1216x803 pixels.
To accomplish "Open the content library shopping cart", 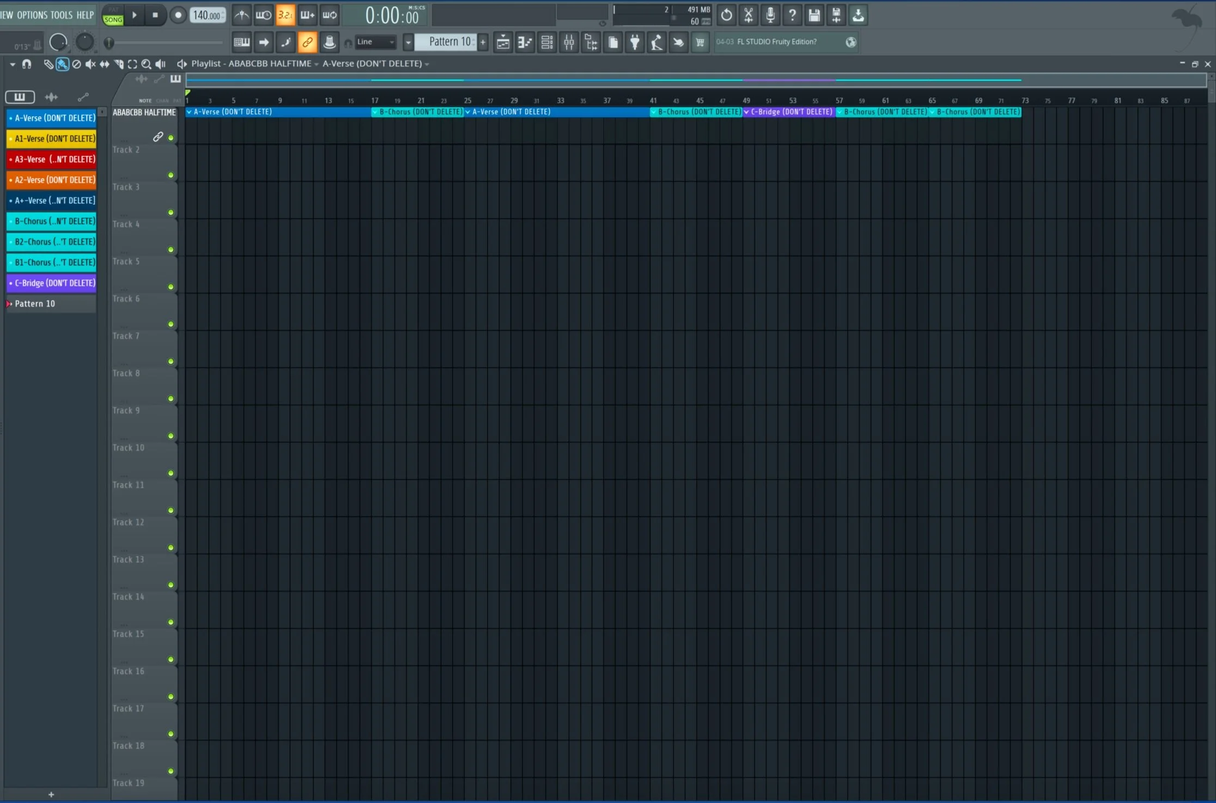I will pos(700,42).
